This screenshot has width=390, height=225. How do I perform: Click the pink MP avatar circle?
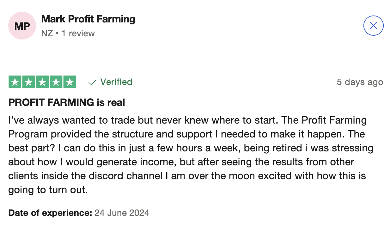(x=22, y=26)
